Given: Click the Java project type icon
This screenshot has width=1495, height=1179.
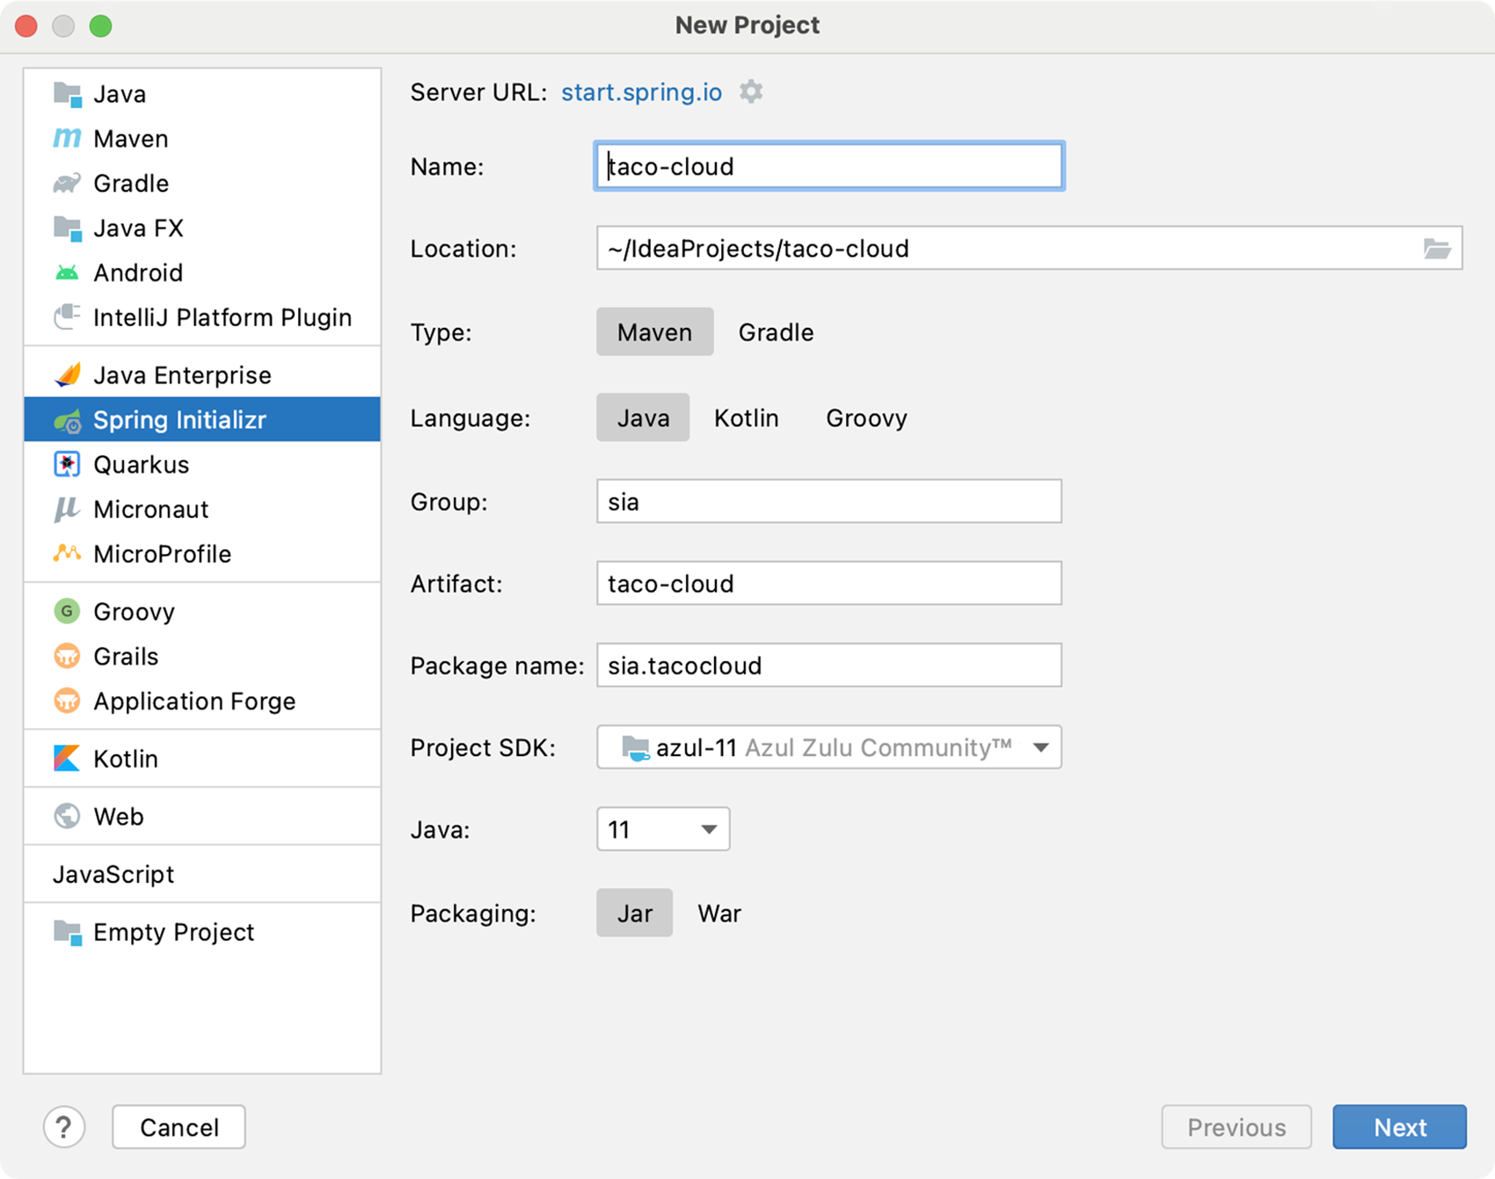Looking at the screenshot, I should (68, 94).
